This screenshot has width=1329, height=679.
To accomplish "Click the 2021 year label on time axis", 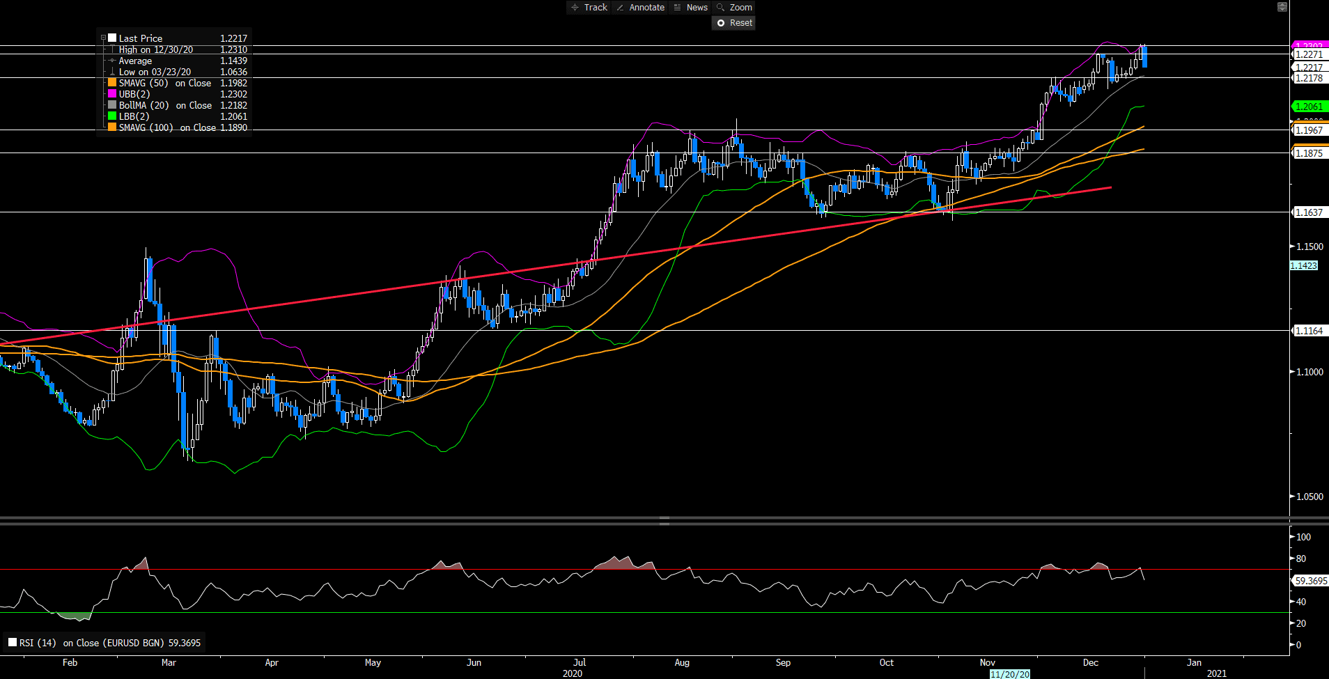I will (1217, 673).
